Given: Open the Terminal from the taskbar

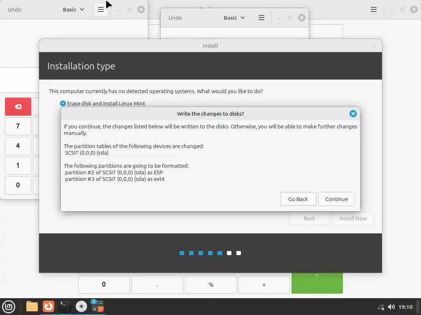Looking at the screenshot, I should [x=65, y=306].
